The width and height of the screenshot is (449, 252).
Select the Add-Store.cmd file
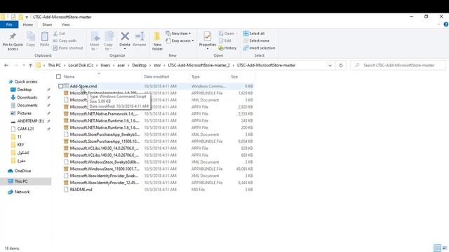[x=83, y=86]
